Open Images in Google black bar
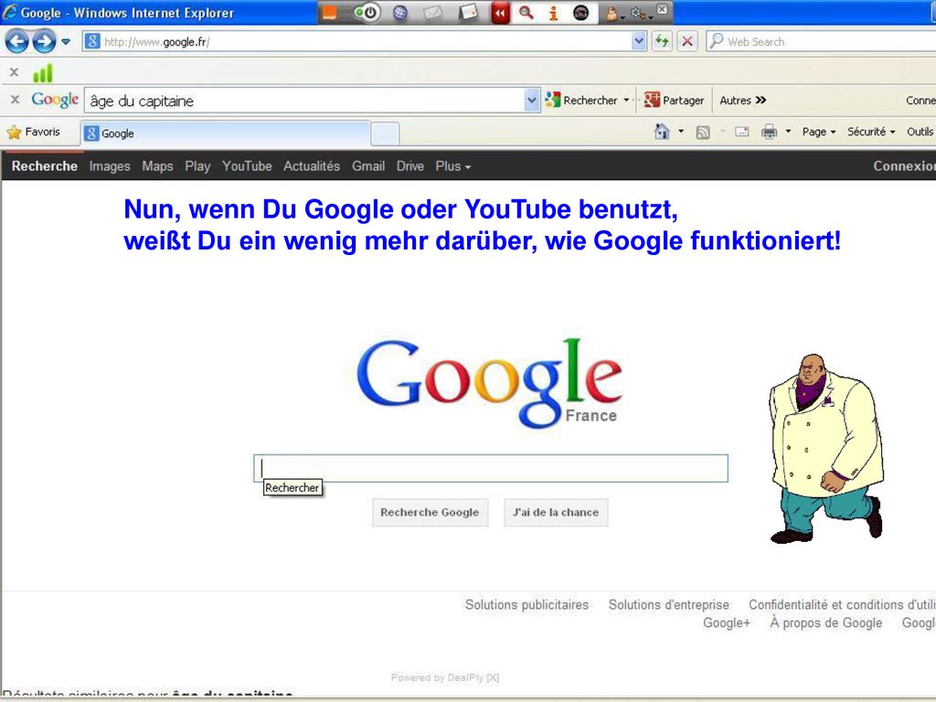This screenshot has height=702, width=936. click(x=110, y=166)
